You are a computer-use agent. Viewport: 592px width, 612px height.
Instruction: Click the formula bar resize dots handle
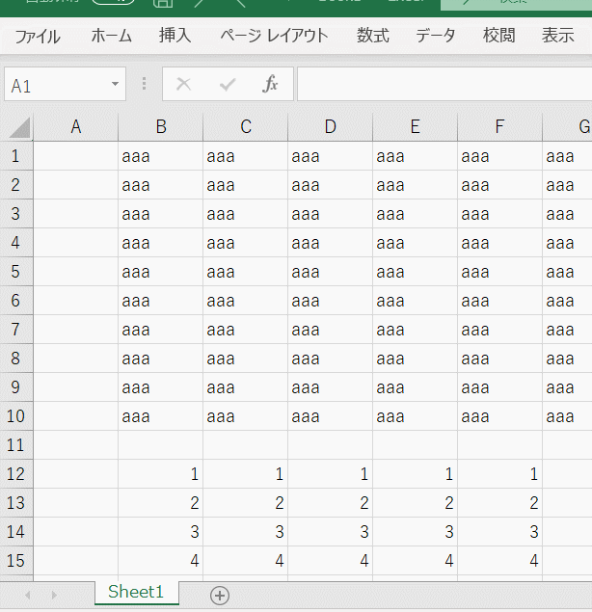point(144,84)
